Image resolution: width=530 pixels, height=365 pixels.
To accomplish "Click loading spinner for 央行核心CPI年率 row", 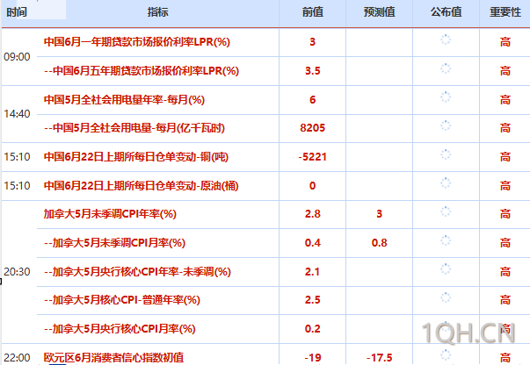I will click(446, 269).
